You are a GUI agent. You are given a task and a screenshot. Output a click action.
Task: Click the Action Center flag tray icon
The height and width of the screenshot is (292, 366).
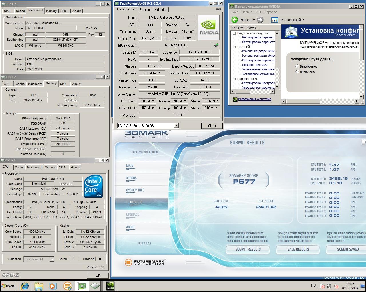click(x=322, y=286)
